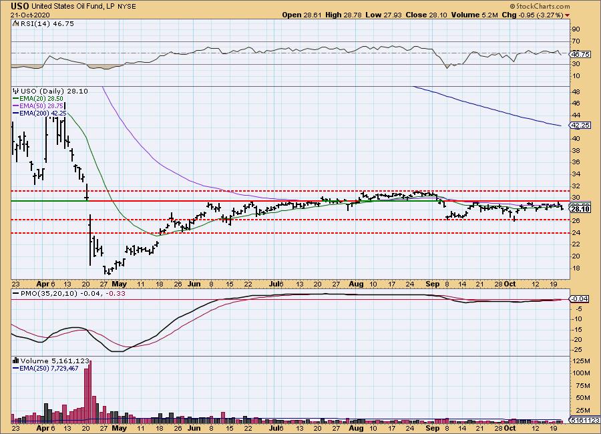This screenshot has width=601, height=434.
Task: Click the -5 label on PMO axis
Action: click(578, 309)
